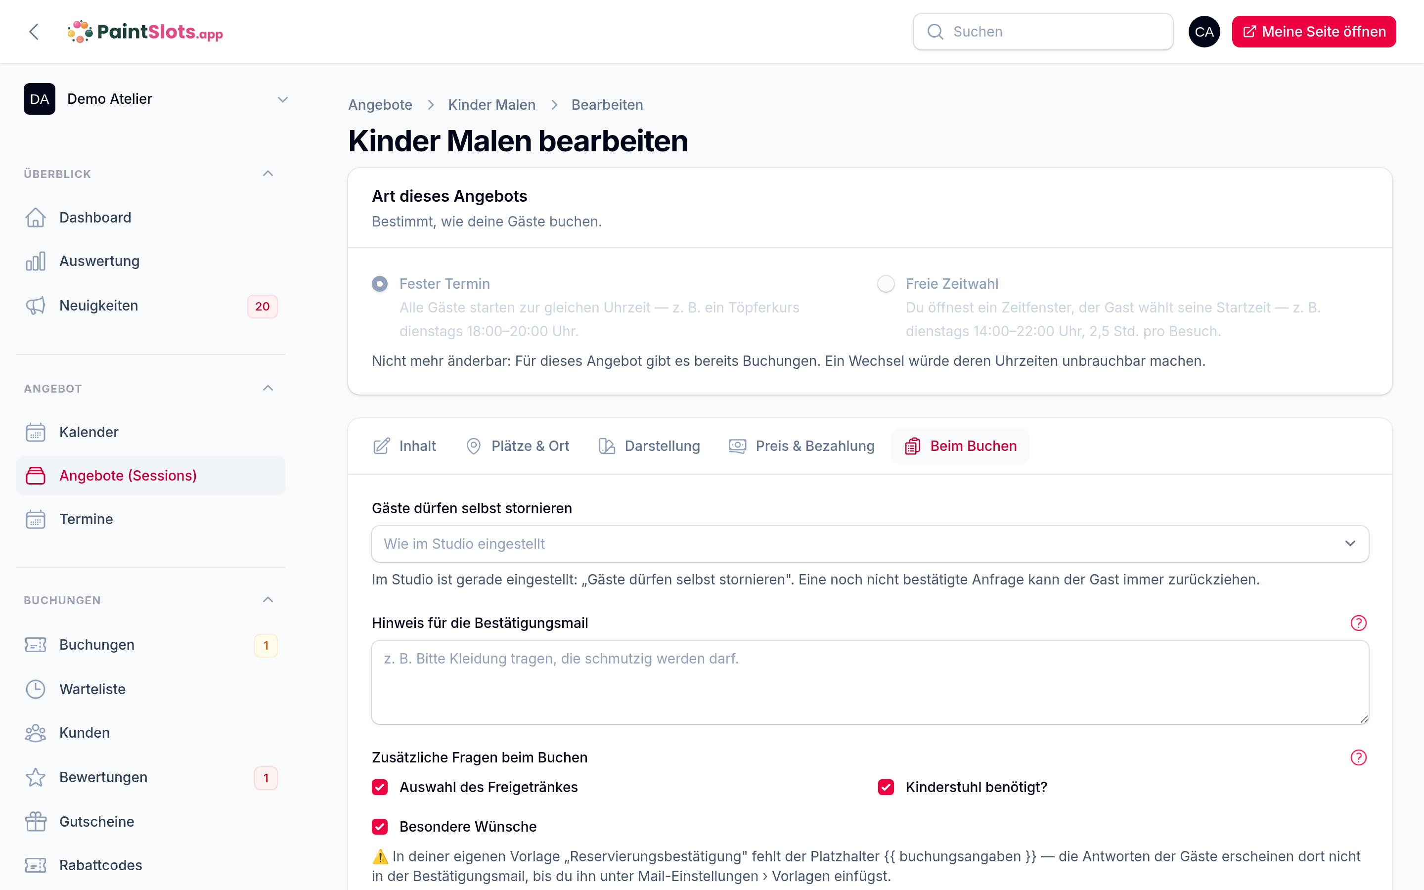Go to the Kinder Malen breadcrumb link
The width and height of the screenshot is (1424, 890).
coord(492,105)
